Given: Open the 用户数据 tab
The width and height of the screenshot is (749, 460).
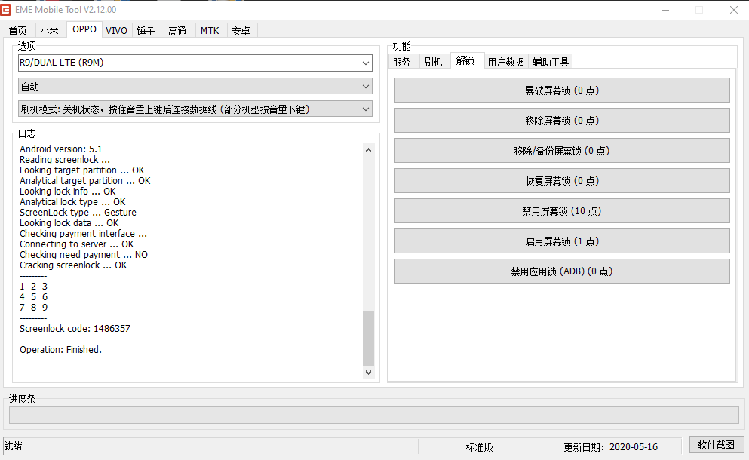Looking at the screenshot, I should (x=506, y=62).
